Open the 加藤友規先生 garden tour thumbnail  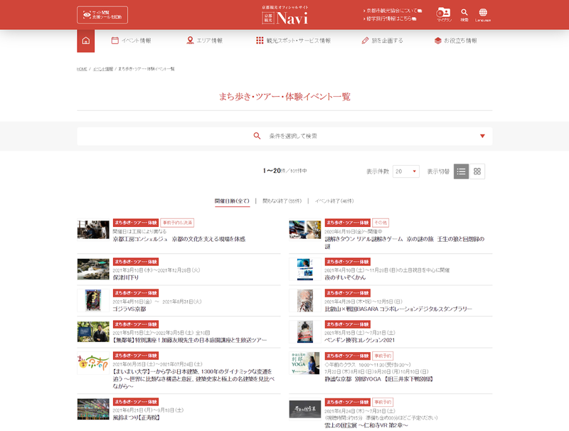(93, 331)
